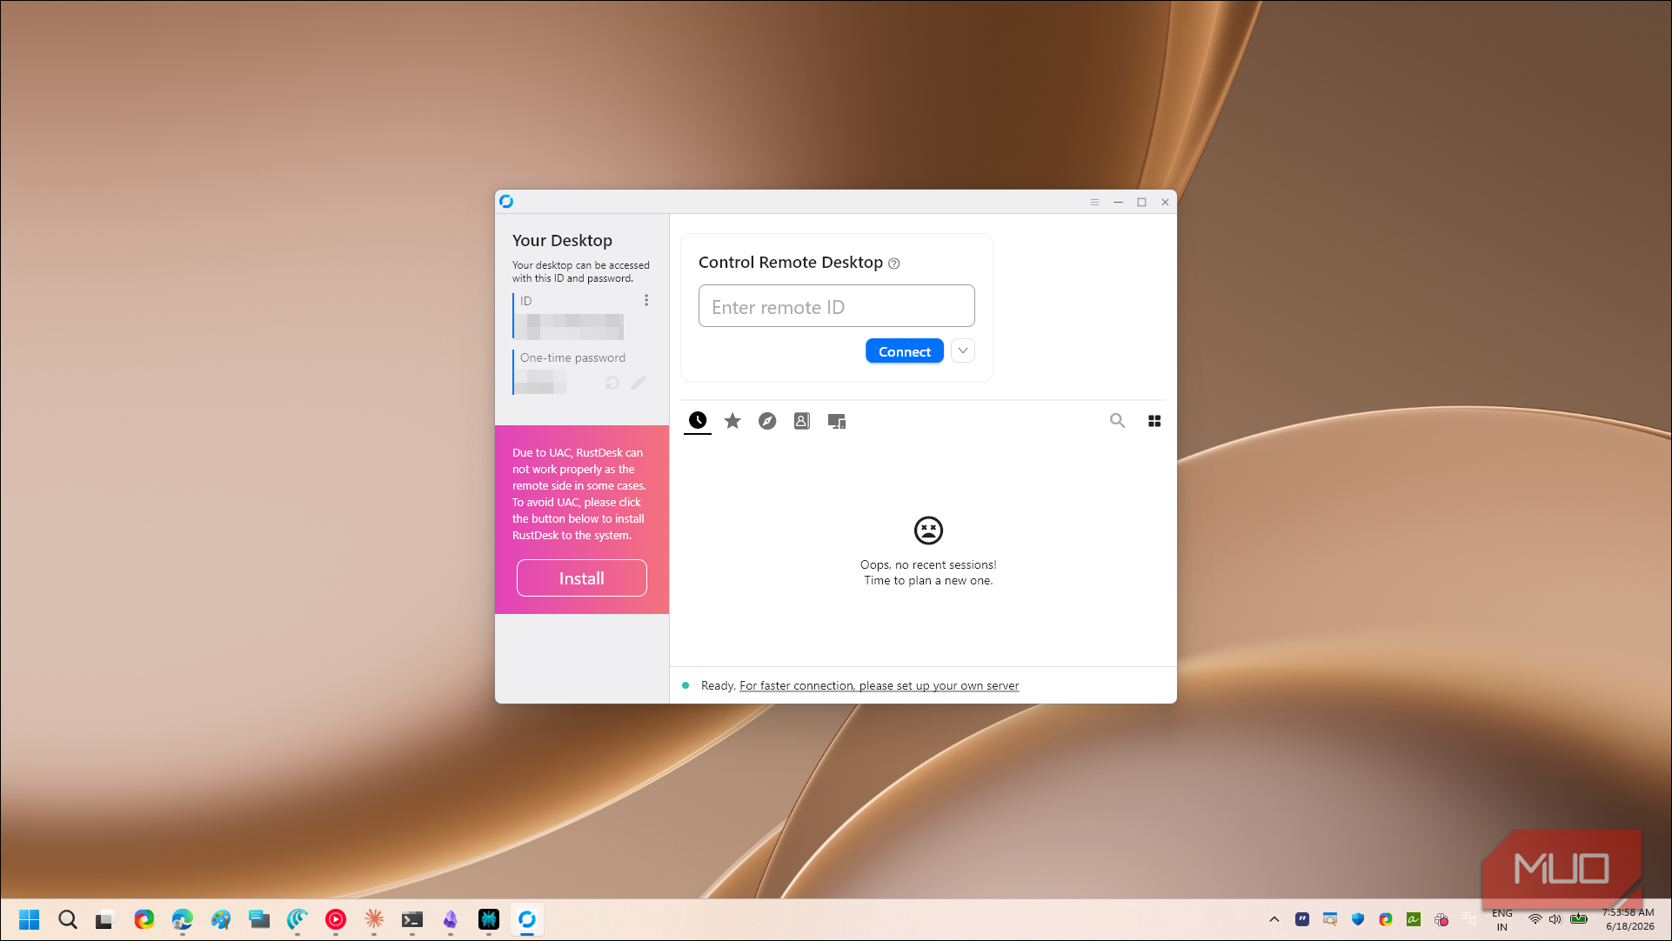Click the RustDesk logo in title bar

coord(506,202)
